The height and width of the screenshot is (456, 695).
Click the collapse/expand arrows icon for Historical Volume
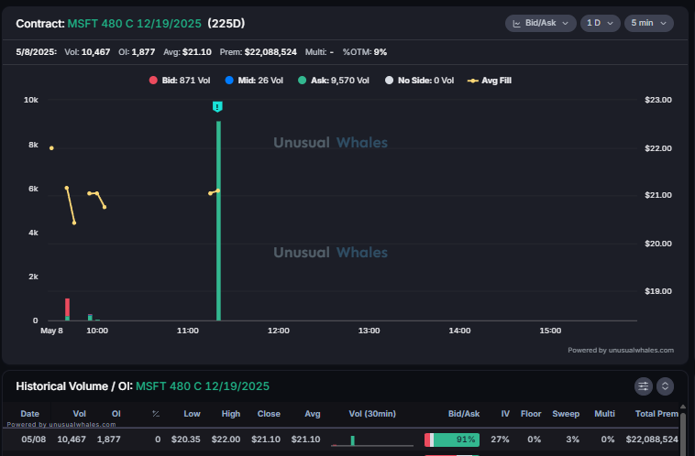point(665,386)
